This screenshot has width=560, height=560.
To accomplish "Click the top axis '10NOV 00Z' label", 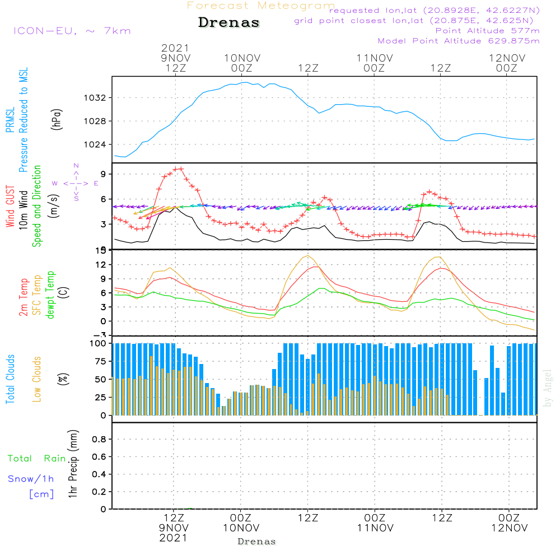I will click(242, 63).
